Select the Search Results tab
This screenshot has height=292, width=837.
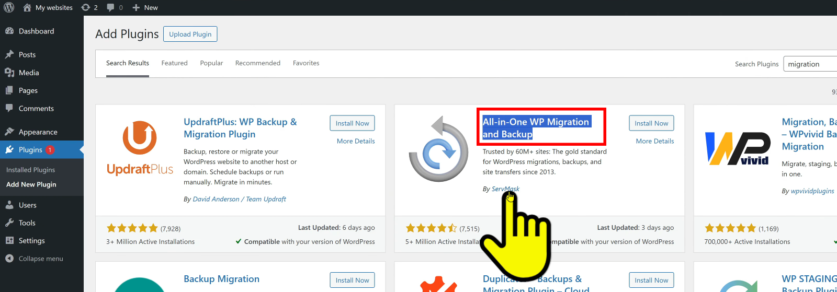coord(128,63)
